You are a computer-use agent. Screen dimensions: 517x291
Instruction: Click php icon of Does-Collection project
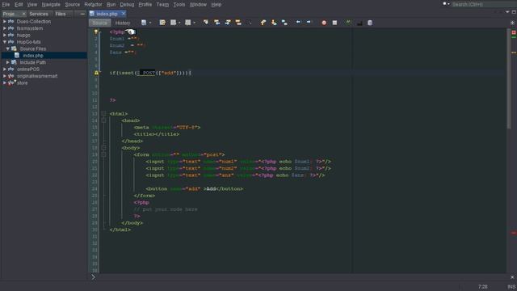[x=11, y=21]
